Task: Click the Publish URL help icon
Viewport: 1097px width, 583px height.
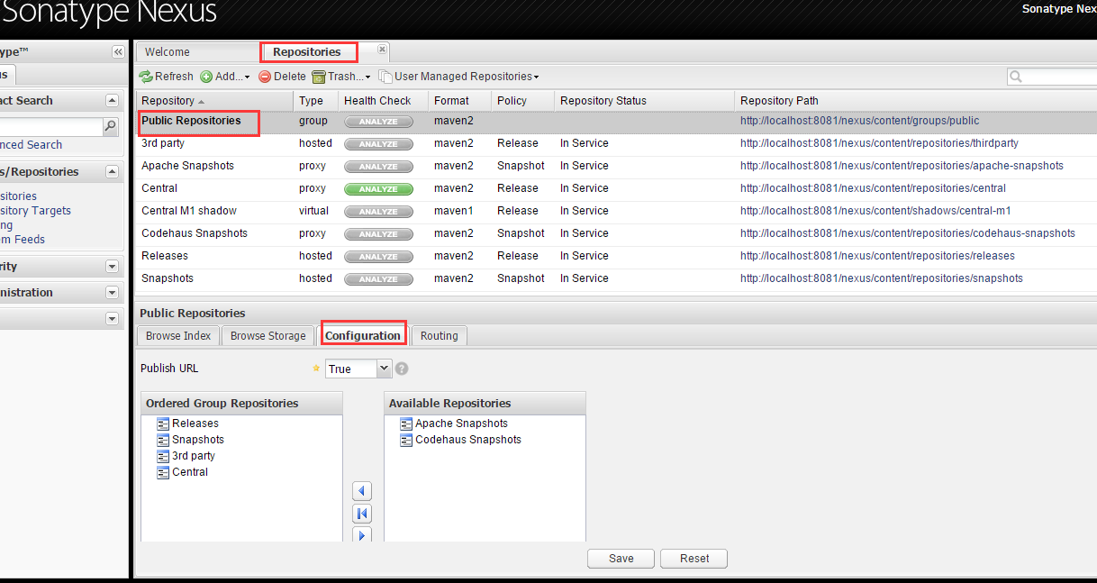Action: coord(402,369)
